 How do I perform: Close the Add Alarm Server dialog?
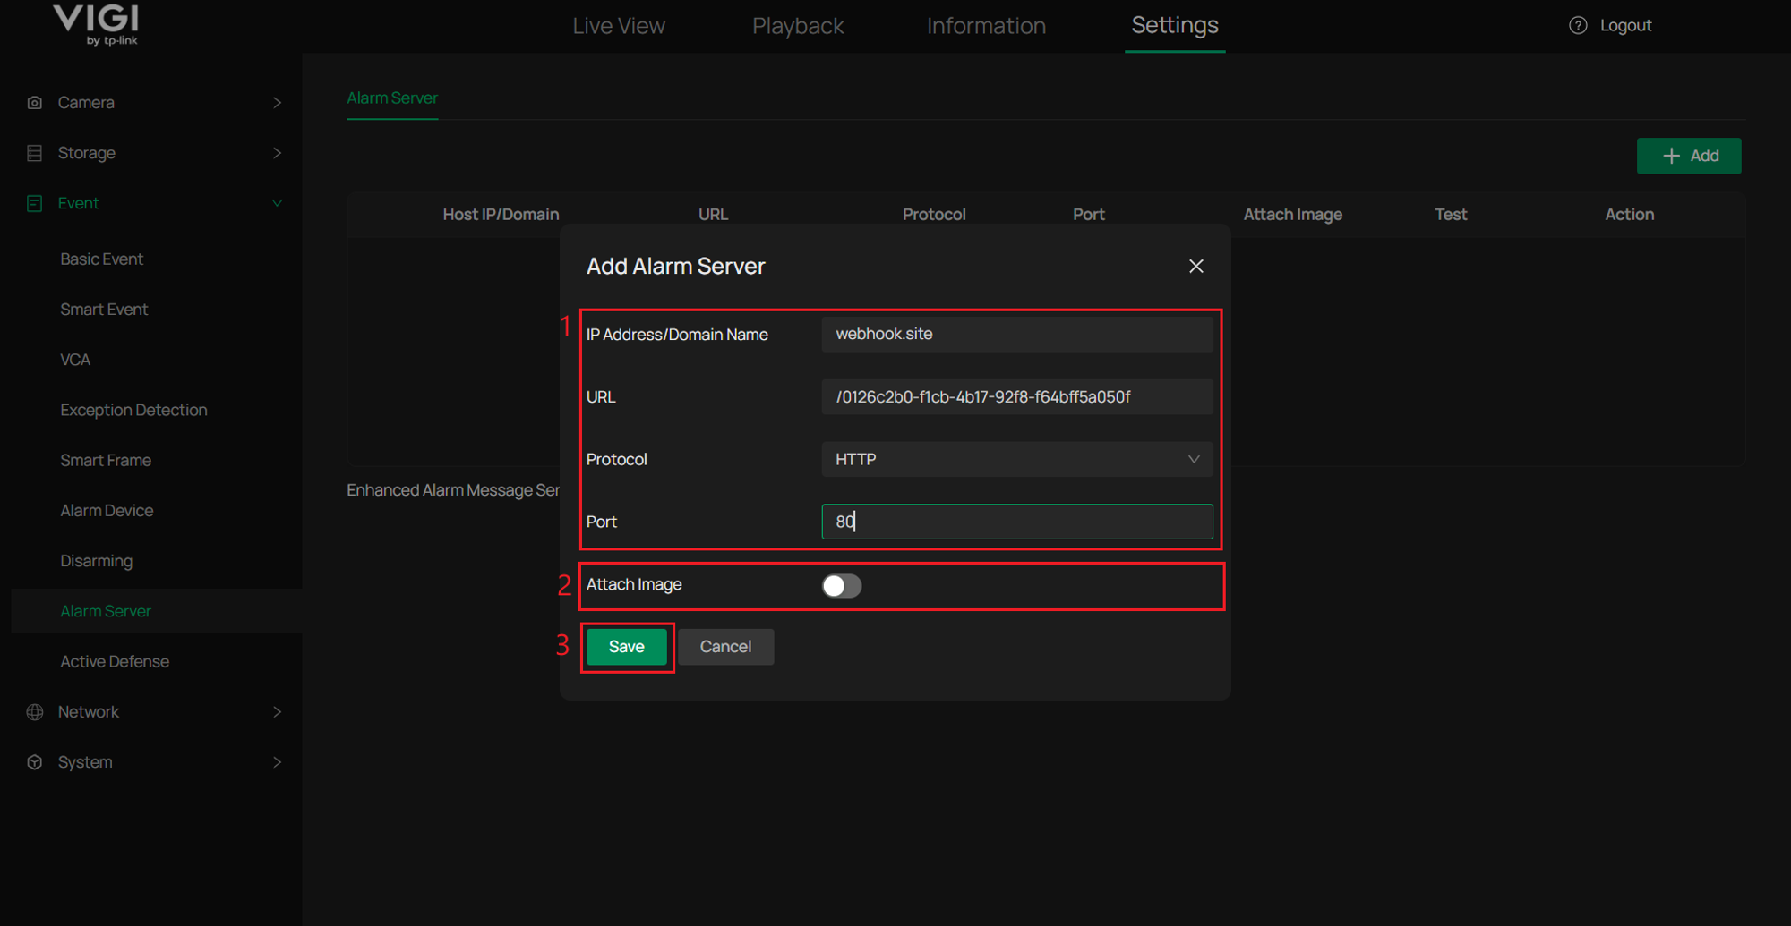1195,267
